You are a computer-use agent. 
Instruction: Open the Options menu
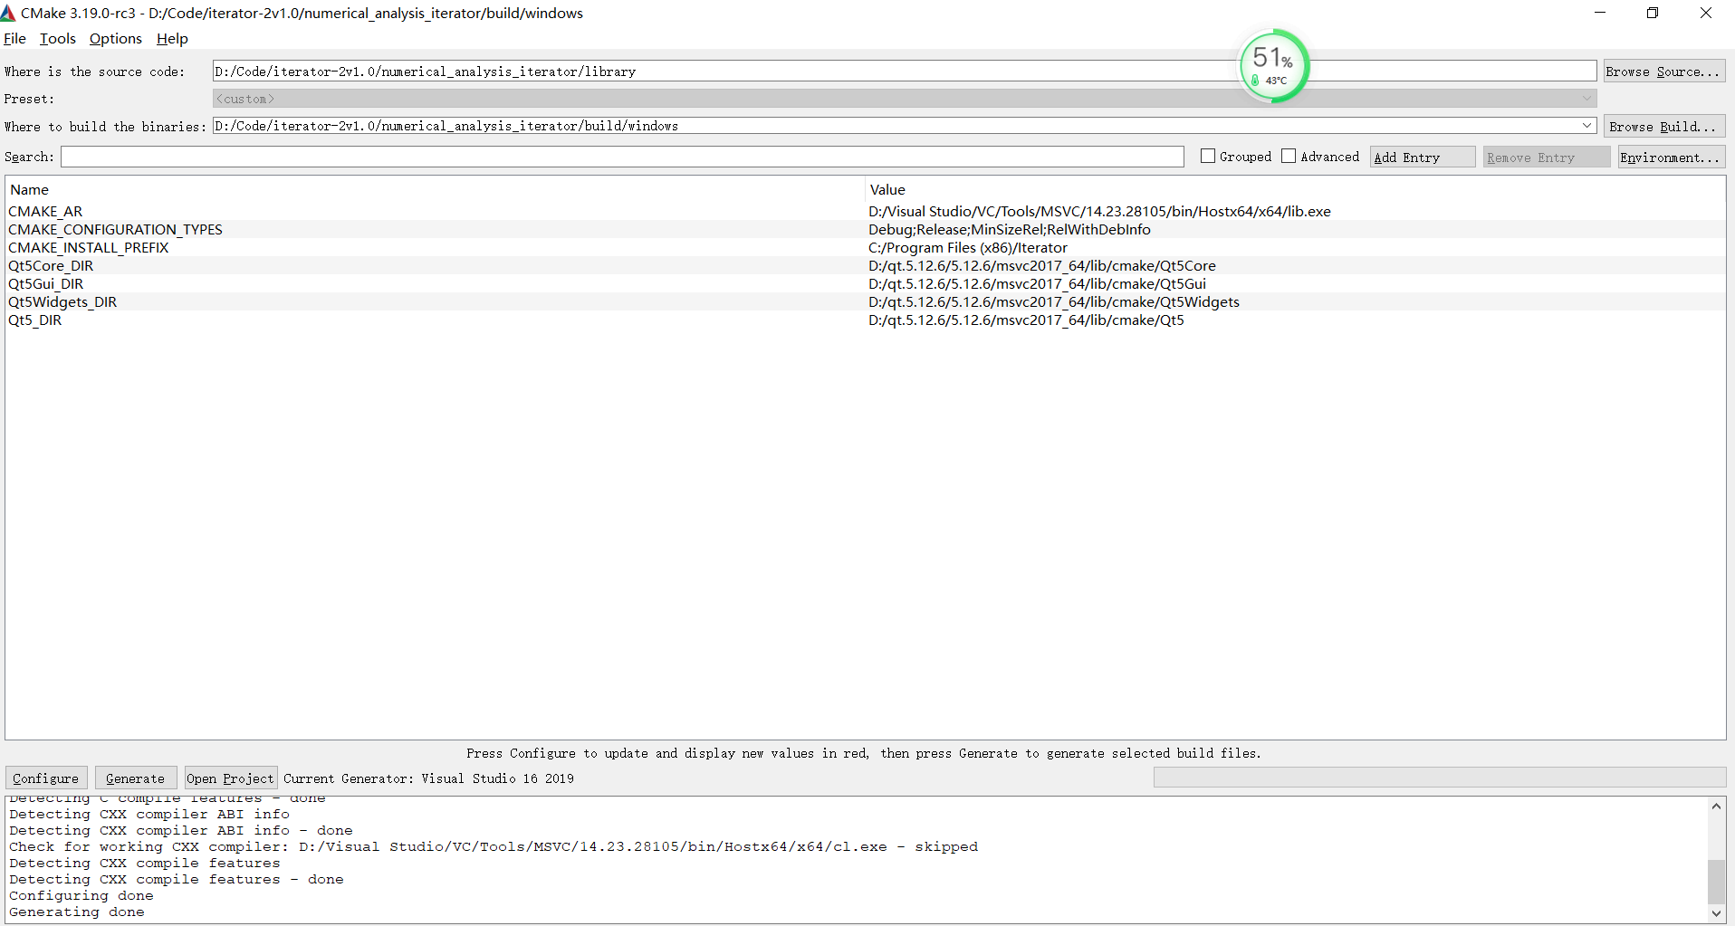(x=116, y=38)
